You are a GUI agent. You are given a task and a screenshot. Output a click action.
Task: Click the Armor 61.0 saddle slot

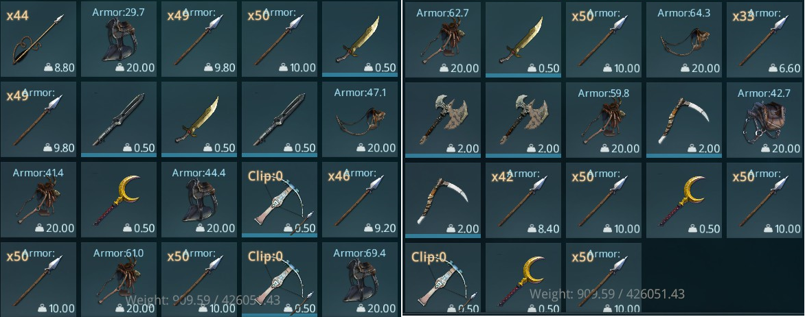click(x=119, y=279)
